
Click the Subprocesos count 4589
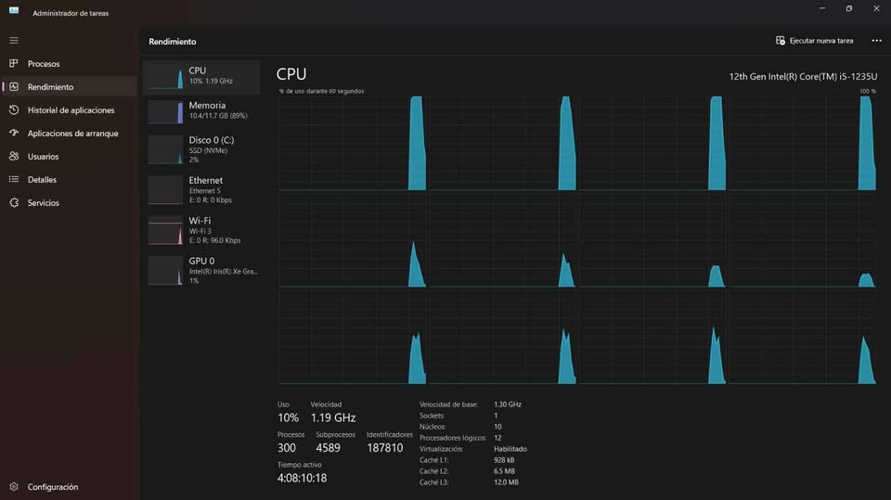[x=328, y=448]
